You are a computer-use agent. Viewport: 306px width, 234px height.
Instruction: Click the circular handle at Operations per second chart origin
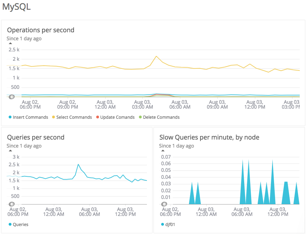[11, 97]
